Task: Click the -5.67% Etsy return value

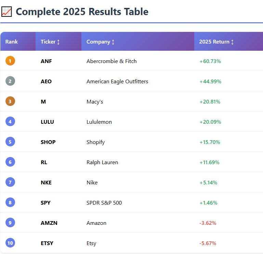Action: 208,243
